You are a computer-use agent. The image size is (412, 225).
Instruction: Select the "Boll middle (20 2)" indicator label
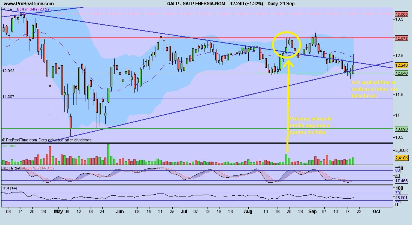33,9
